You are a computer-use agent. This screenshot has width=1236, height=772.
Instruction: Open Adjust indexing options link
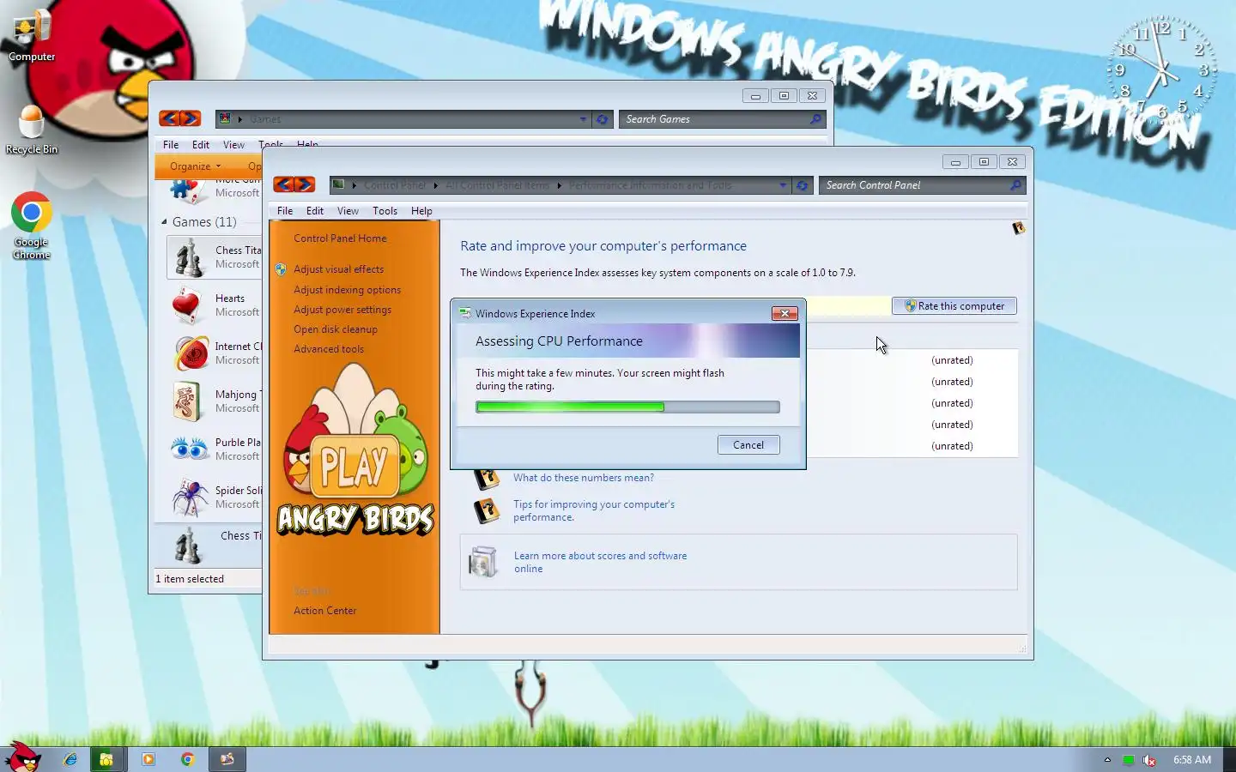coord(347,290)
